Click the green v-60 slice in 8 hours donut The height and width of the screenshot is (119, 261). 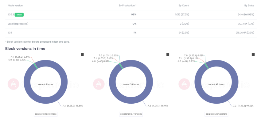(36, 66)
